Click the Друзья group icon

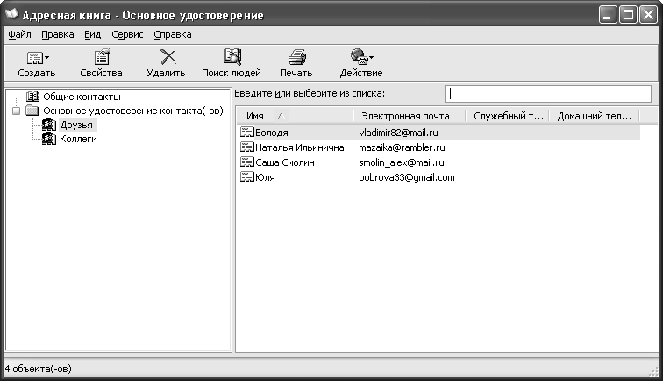click(49, 125)
